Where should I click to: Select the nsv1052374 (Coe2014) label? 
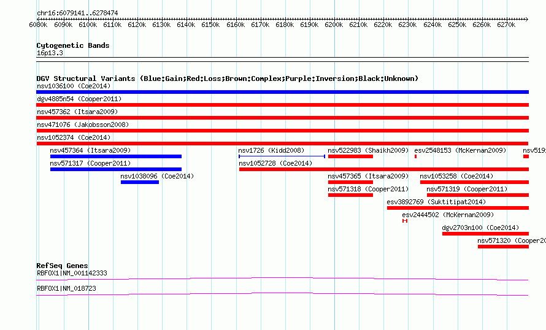(x=74, y=137)
